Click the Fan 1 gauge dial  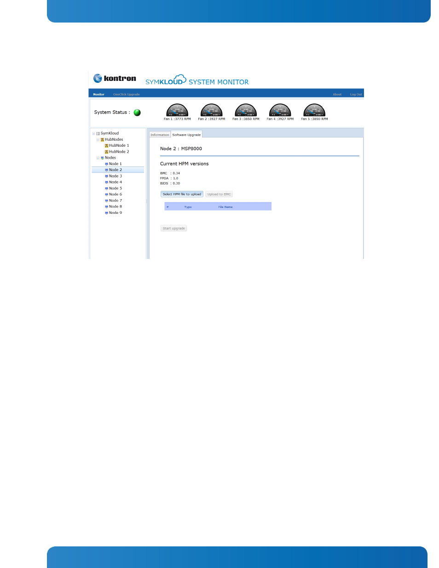(x=177, y=110)
